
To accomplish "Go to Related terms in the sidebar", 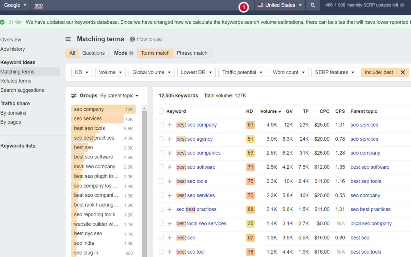I will [16, 81].
